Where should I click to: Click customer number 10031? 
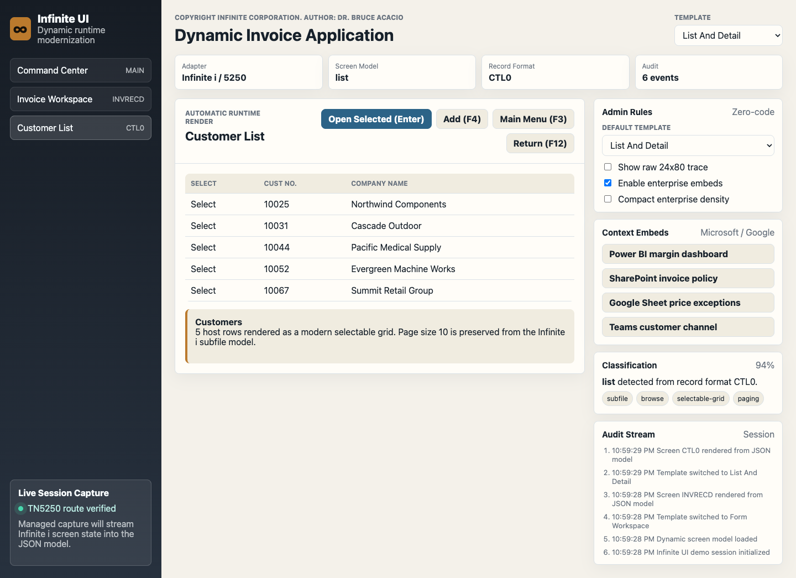[276, 226]
